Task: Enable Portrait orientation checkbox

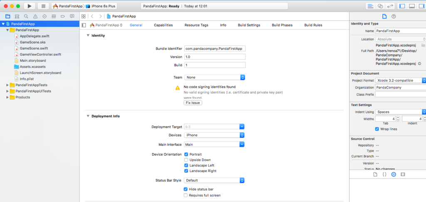Action: tap(186, 154)
